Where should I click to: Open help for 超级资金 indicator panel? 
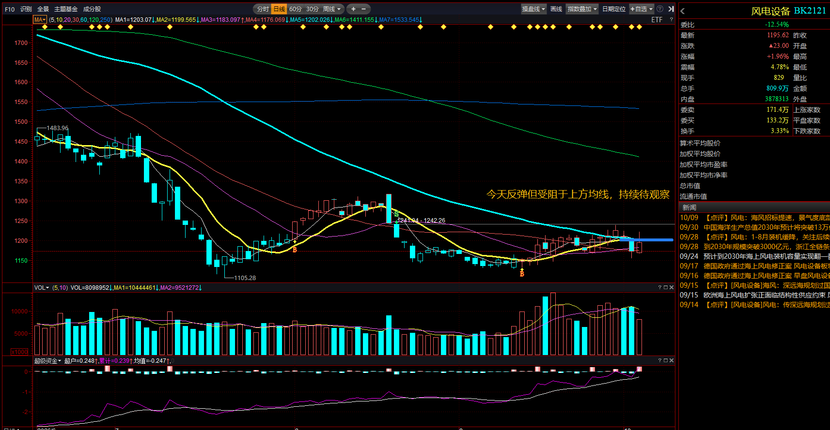pos(659,360)
